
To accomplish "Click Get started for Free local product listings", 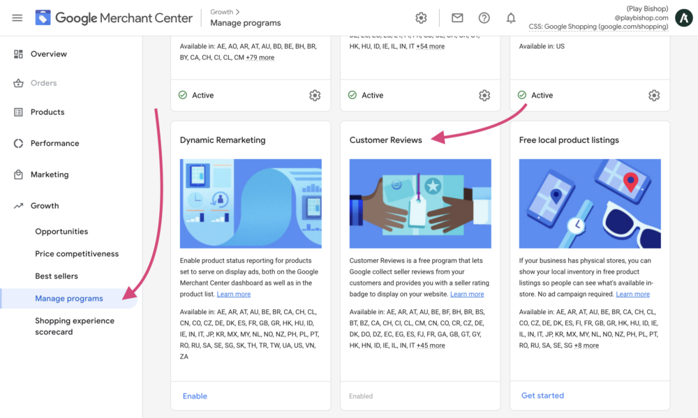I will [x=542, y=396].
